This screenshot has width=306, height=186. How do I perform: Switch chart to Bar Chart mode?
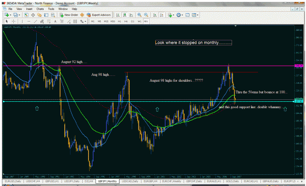(118, 15)
